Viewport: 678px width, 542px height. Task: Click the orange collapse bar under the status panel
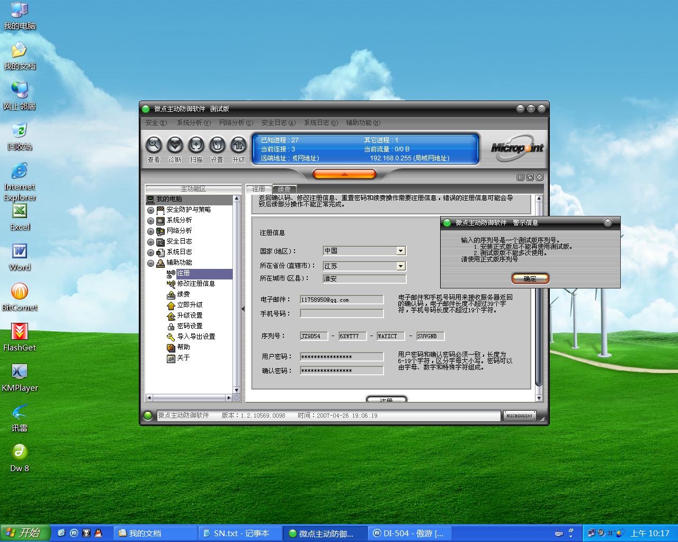[x=344, y=174]
